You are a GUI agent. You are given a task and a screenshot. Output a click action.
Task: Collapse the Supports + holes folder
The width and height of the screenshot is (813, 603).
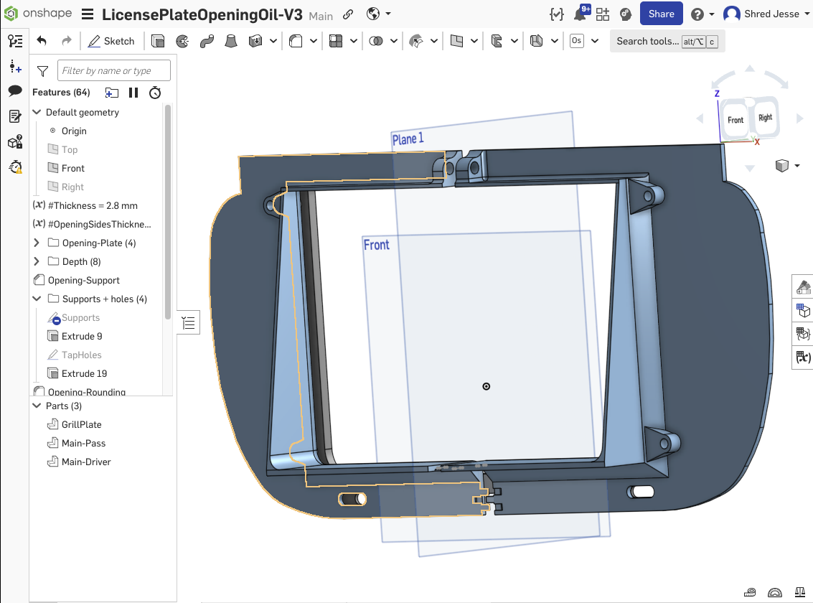tap(37, 299)
